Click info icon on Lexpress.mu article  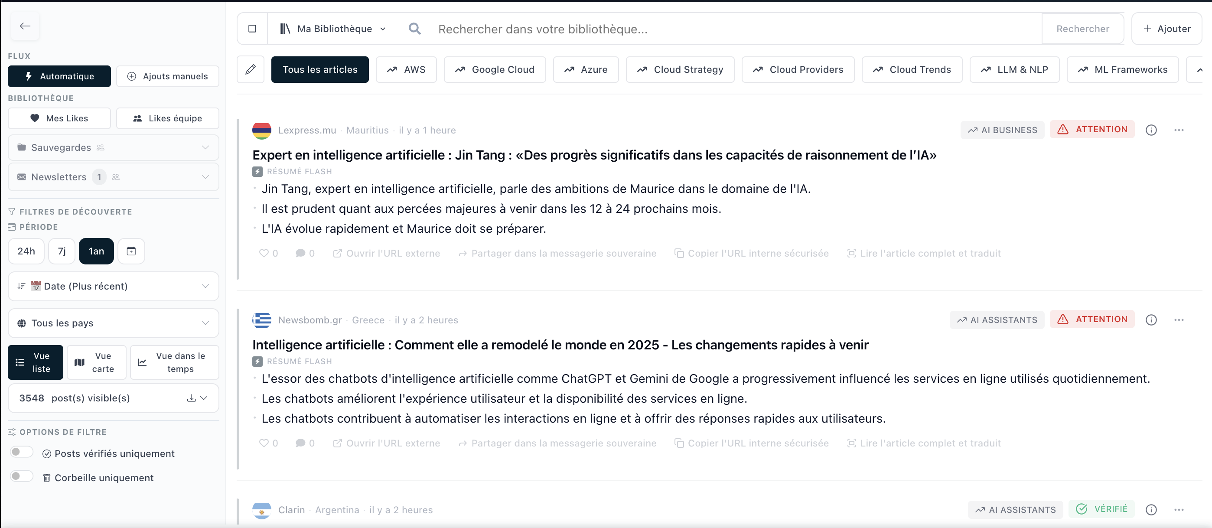pyautogui.click(x=1151, y=130)
